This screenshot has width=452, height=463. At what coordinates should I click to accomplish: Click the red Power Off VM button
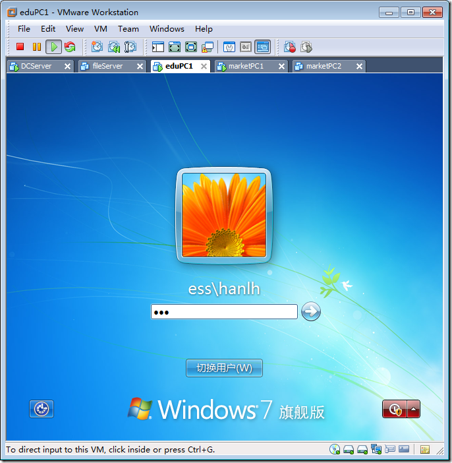coord(20,47)
